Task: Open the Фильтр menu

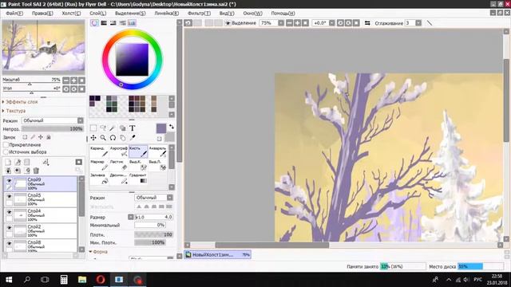Action: 199,14
